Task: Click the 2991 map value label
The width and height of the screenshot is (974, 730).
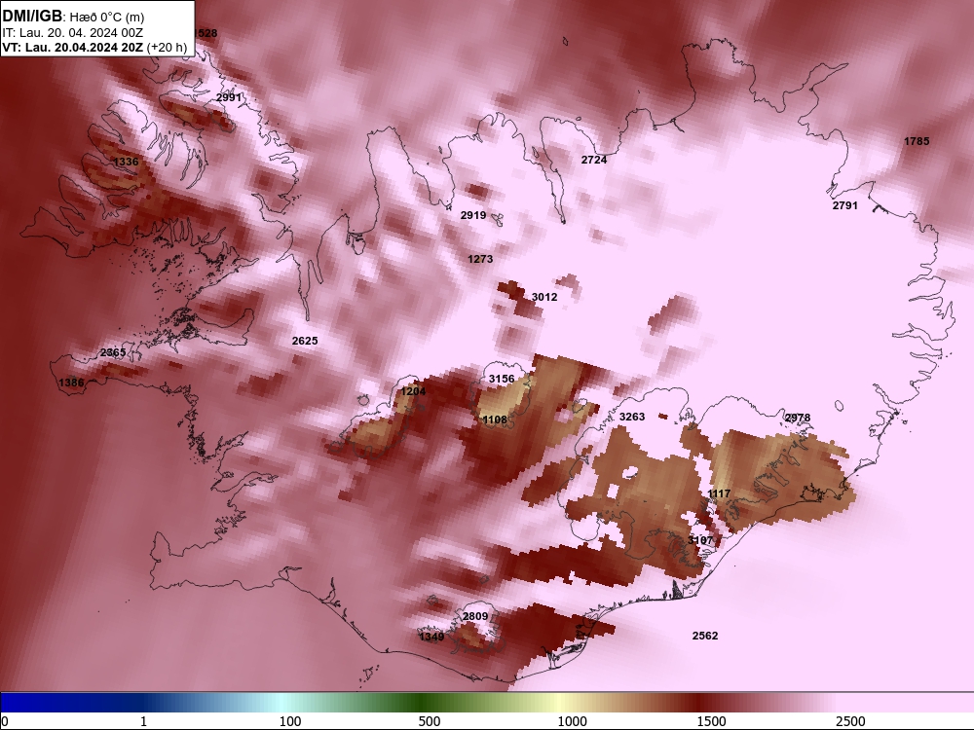Action: coord(229,97)
